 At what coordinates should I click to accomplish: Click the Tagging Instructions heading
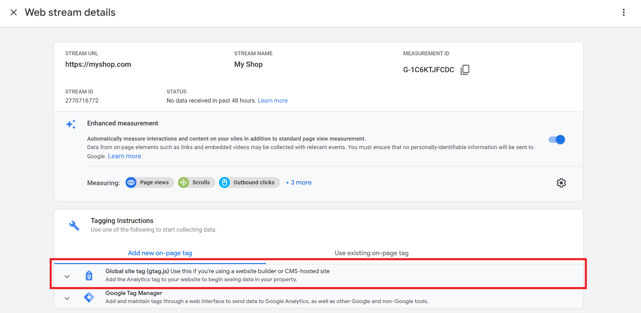coord(122,220)
